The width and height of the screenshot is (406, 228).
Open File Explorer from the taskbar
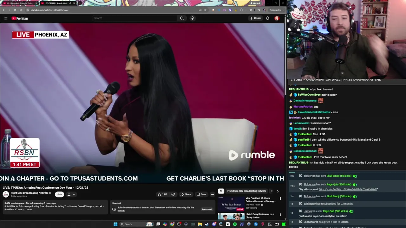(200, 224)
